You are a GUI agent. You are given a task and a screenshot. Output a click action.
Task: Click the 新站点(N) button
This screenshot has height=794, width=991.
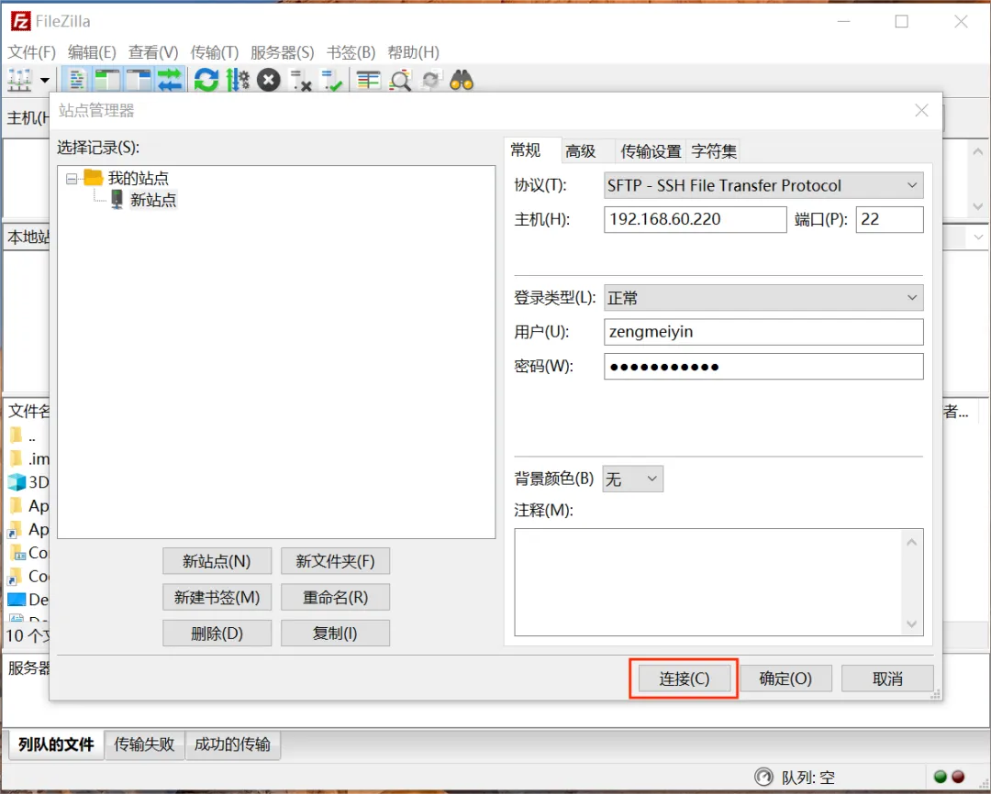tap(217, 561)
